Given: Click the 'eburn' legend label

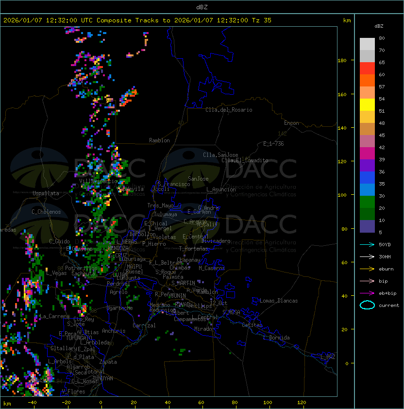Looking at the screenshot, I should click(x=386, y=269).
